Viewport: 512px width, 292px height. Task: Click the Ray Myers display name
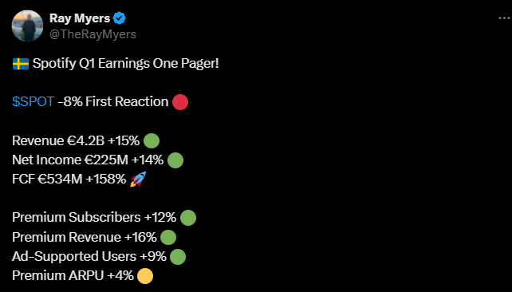point(80,18)
